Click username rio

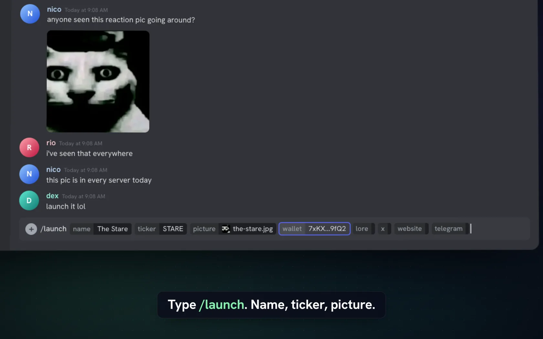51,143
